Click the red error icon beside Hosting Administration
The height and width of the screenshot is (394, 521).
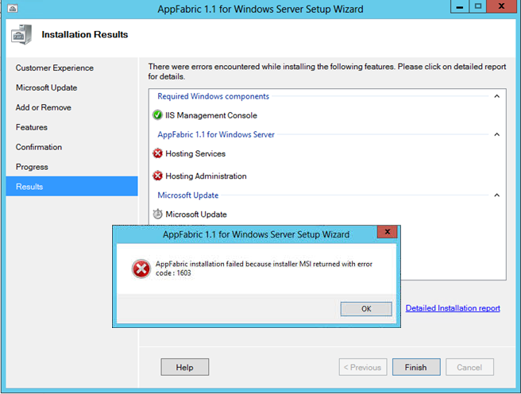(157, 176)
